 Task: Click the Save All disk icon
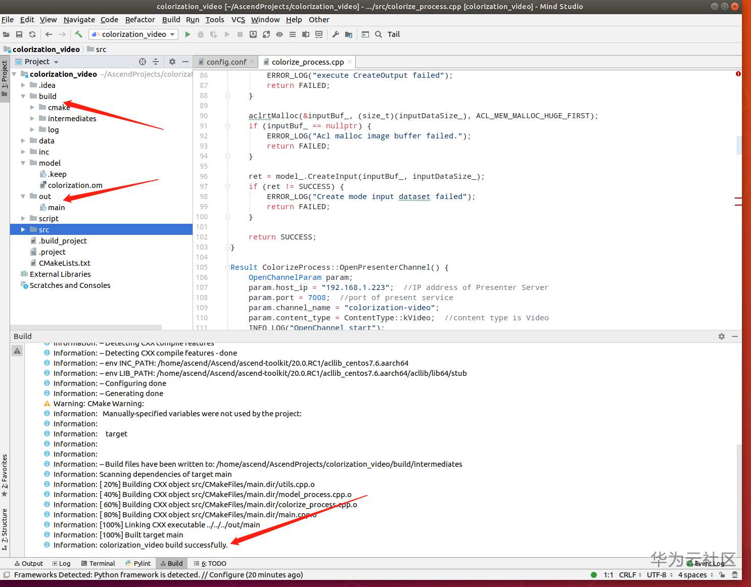tap(19, 34)
